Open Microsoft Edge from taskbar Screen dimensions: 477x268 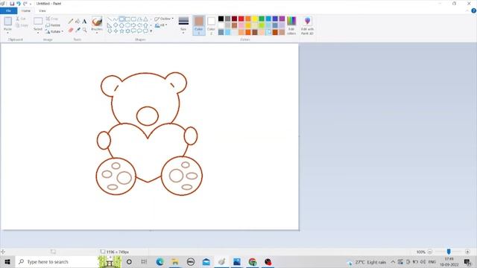point(159,261)
